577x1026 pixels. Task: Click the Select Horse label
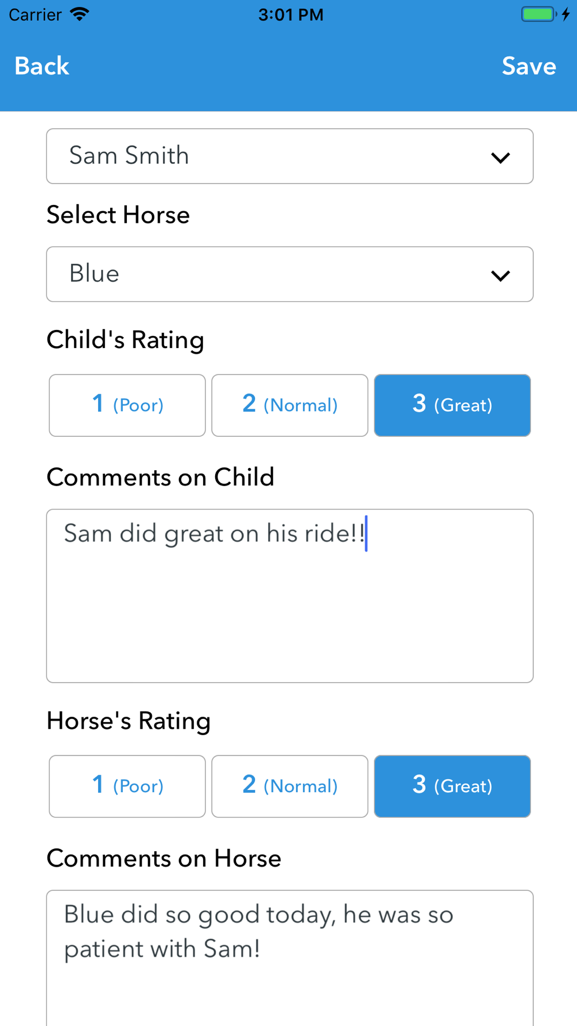pos(118,215)
